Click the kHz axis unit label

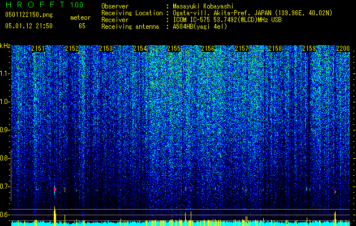click(5, 46)
